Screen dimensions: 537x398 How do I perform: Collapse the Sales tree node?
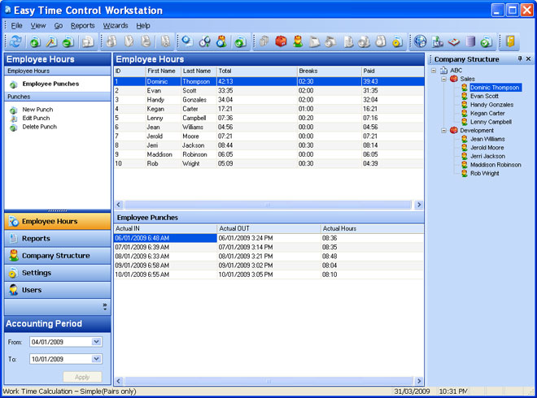pos(443,79)
